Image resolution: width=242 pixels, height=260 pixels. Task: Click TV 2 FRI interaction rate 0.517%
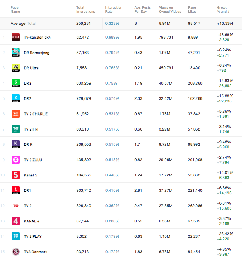[112, 129]
